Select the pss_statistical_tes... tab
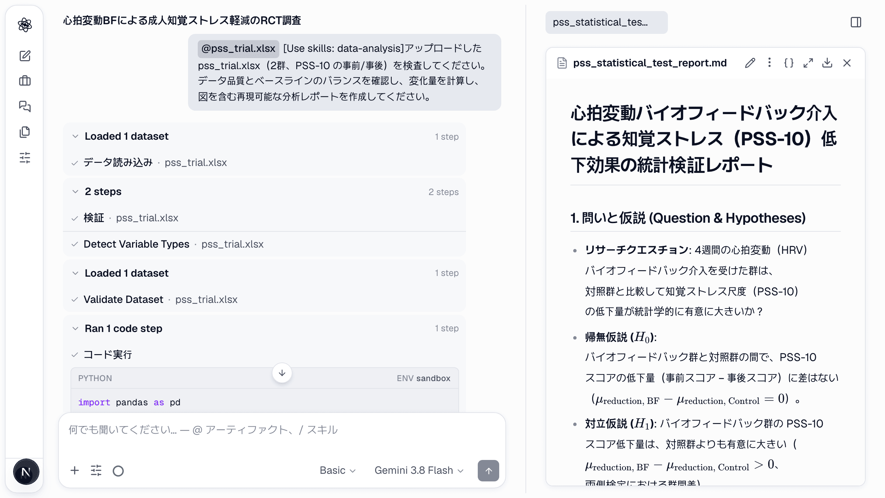885x498 pixels. pyautogui.click(x=606, y=22)
